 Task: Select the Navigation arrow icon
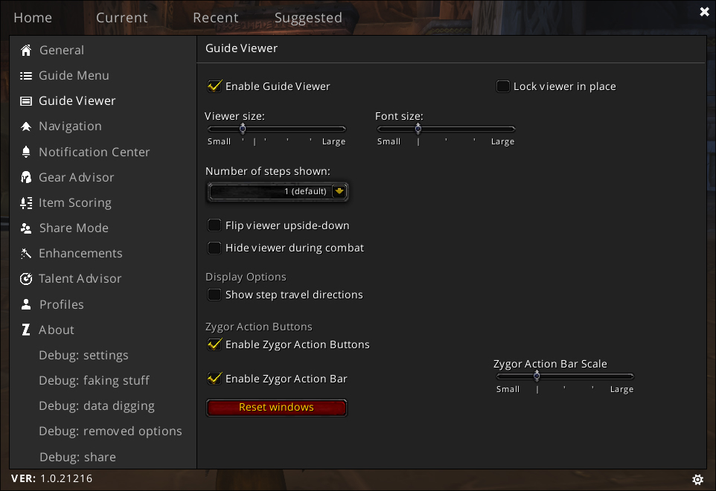pos(25,126)
